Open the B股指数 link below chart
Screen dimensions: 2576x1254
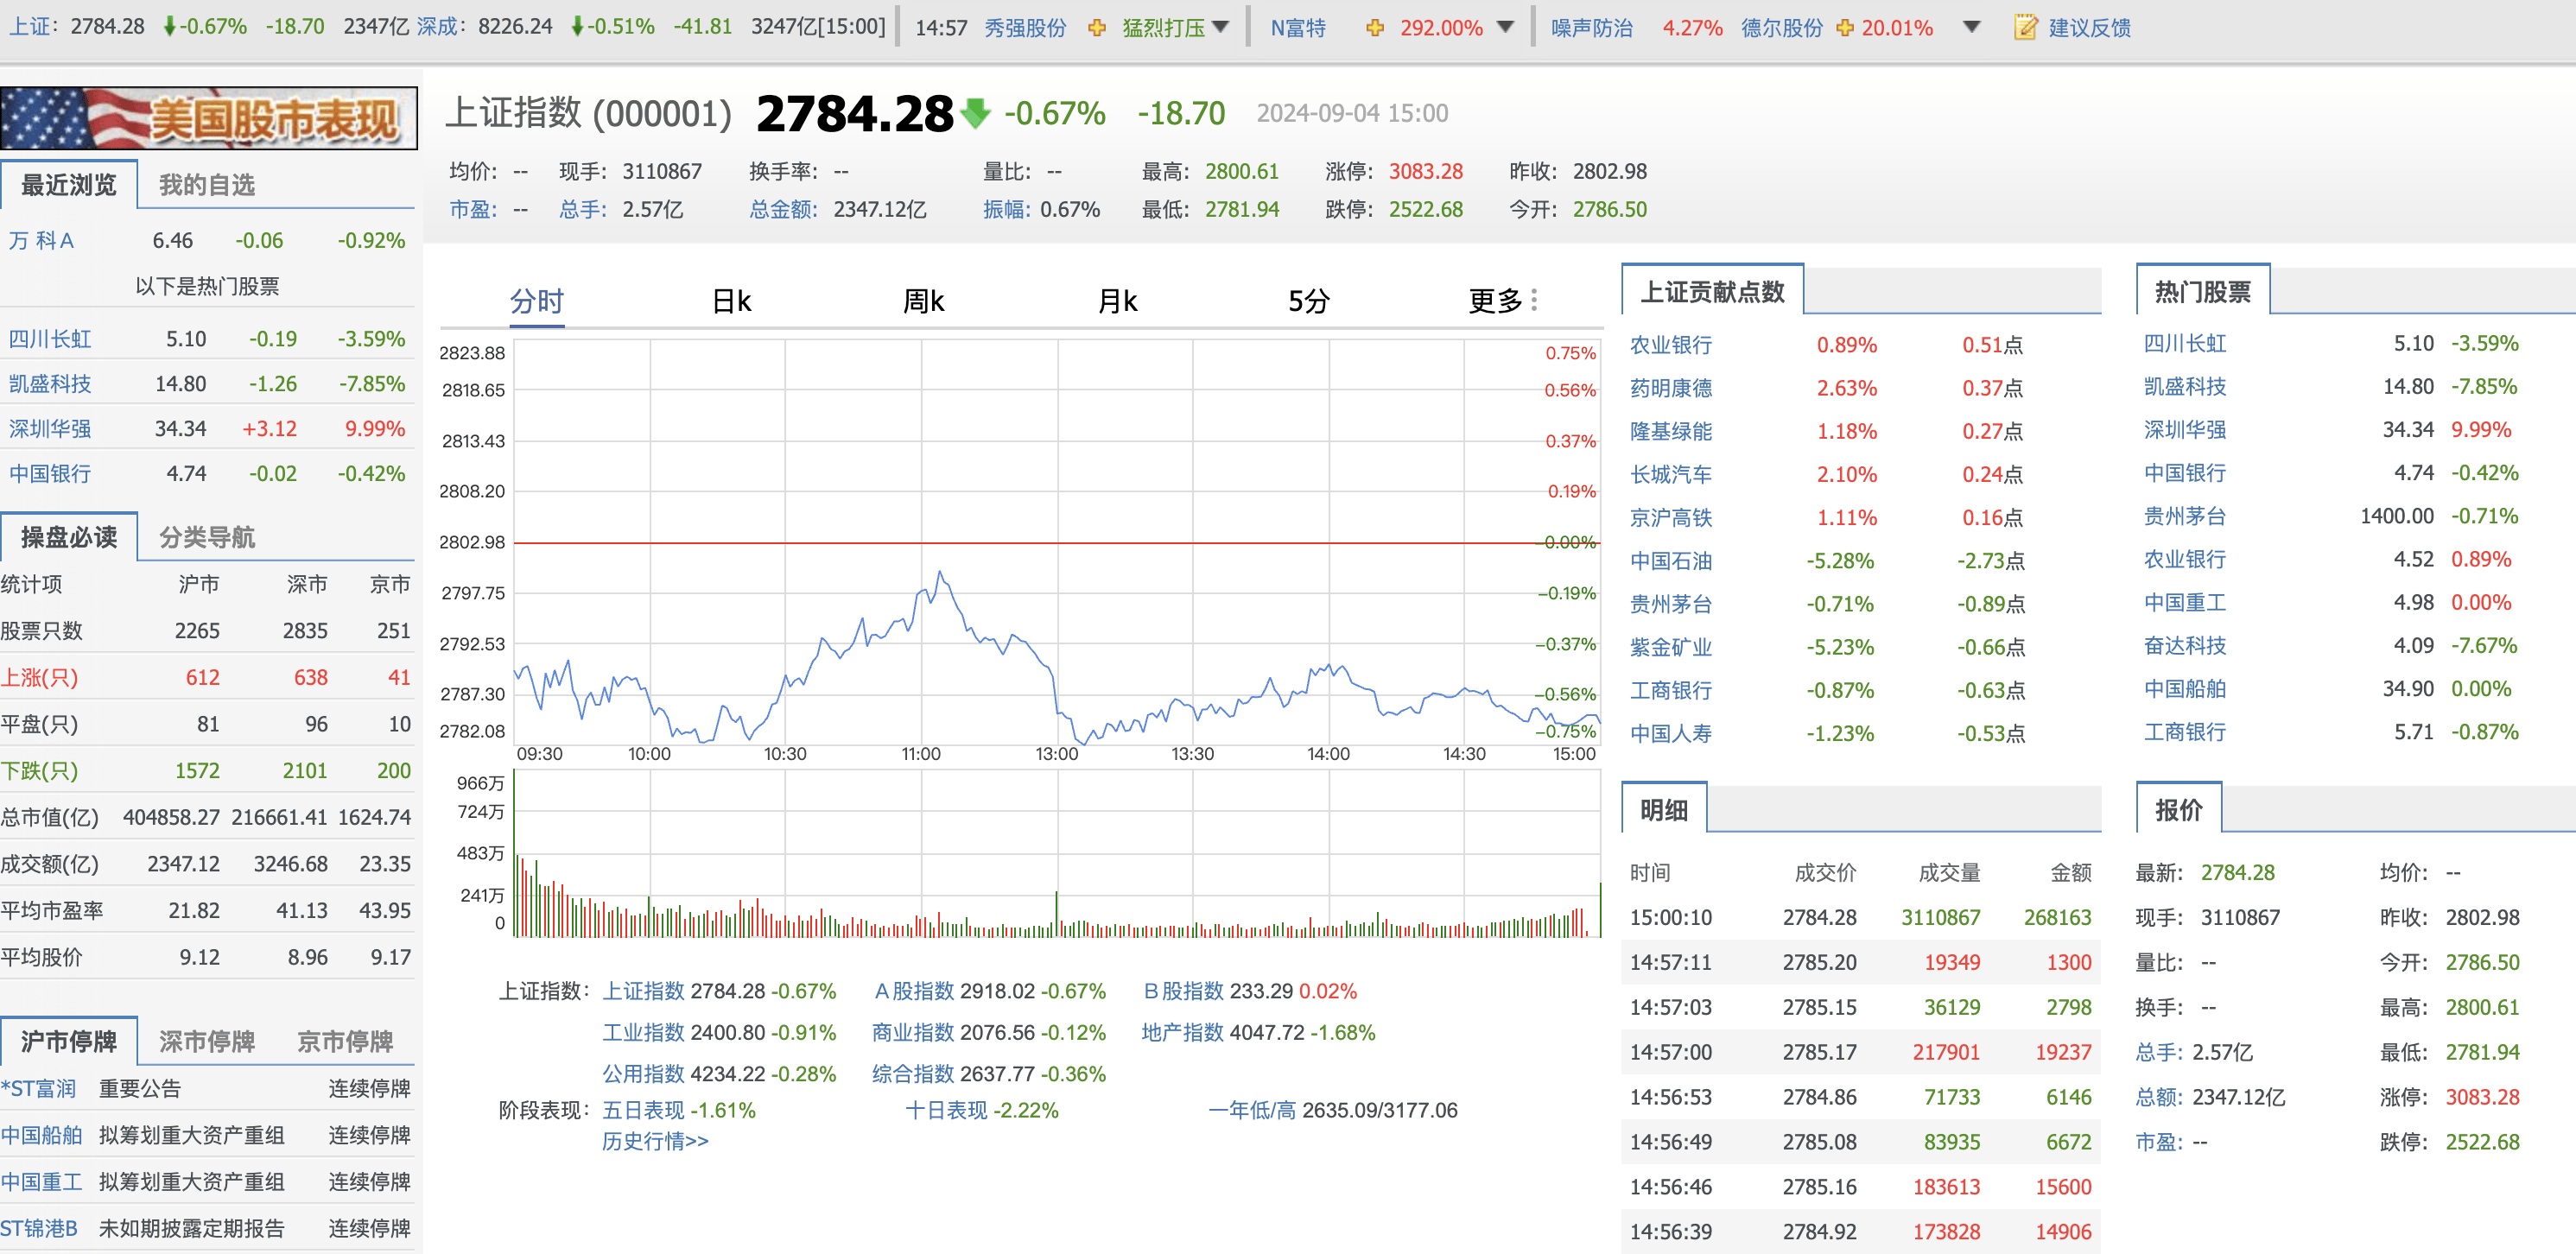(1184, 991)
